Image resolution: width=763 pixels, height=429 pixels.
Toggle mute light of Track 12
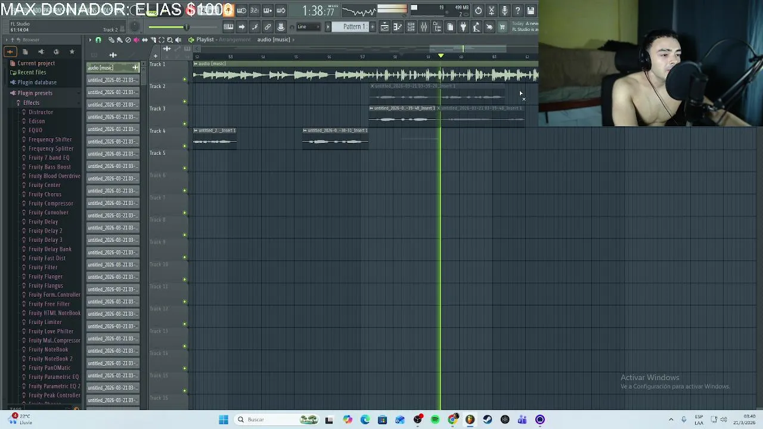(184, 324)
